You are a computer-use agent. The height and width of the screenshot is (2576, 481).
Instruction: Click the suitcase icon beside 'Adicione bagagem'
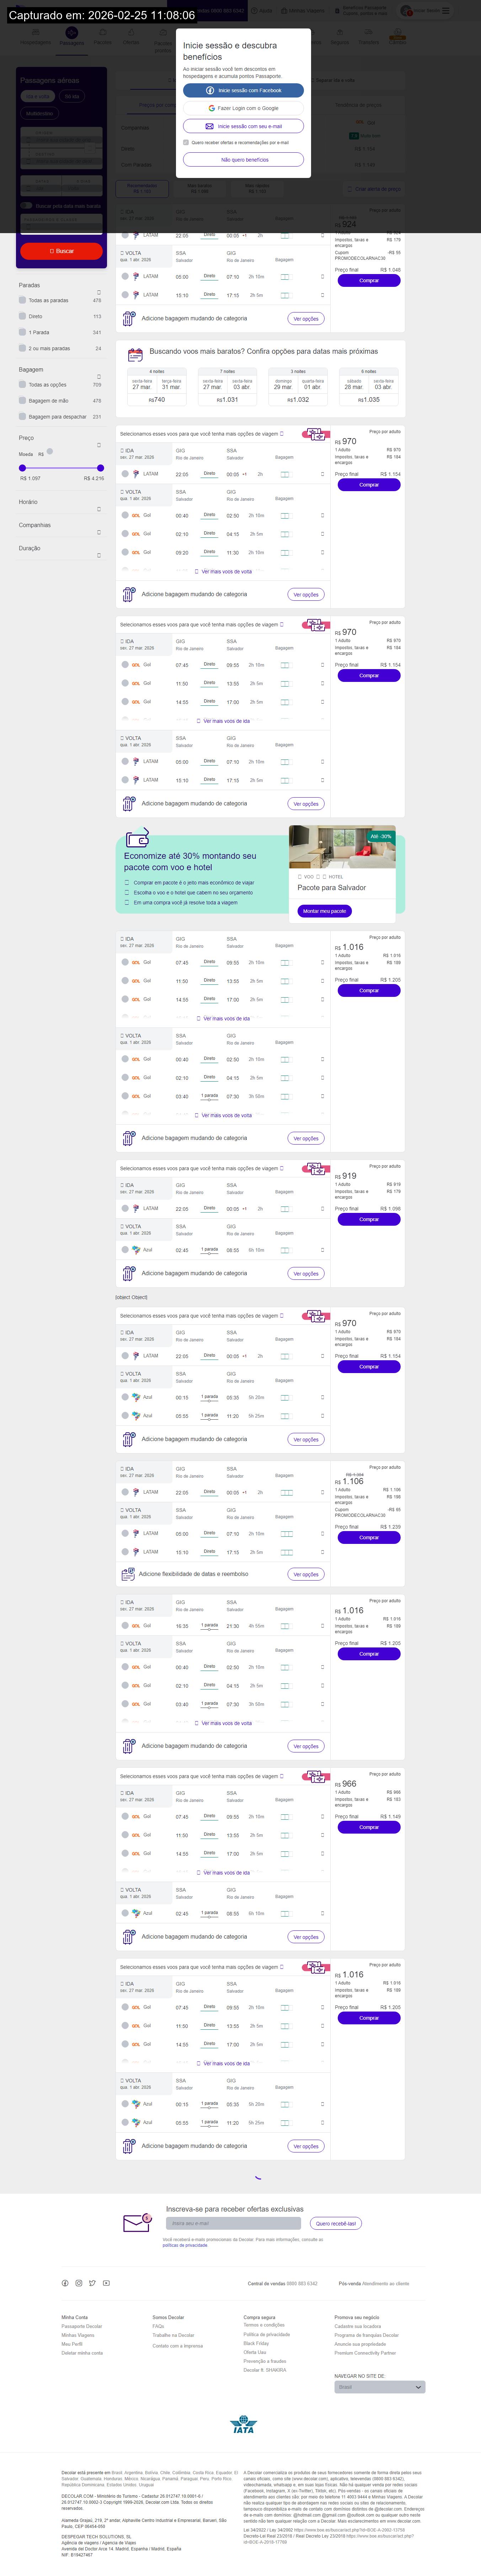128,319
